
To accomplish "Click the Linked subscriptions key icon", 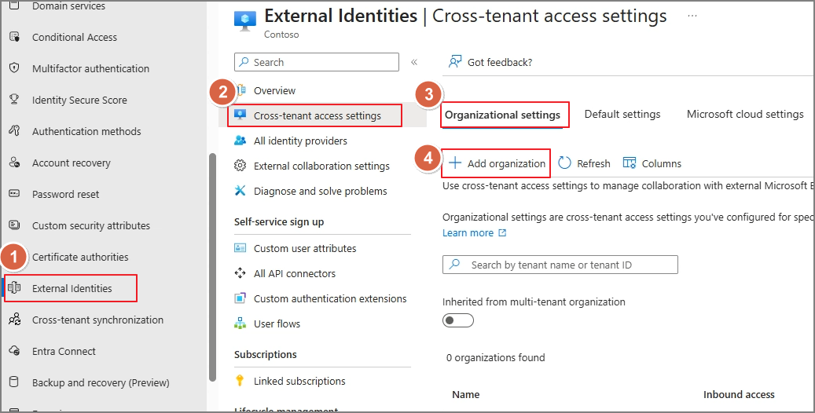I will (x=240, y=380).
